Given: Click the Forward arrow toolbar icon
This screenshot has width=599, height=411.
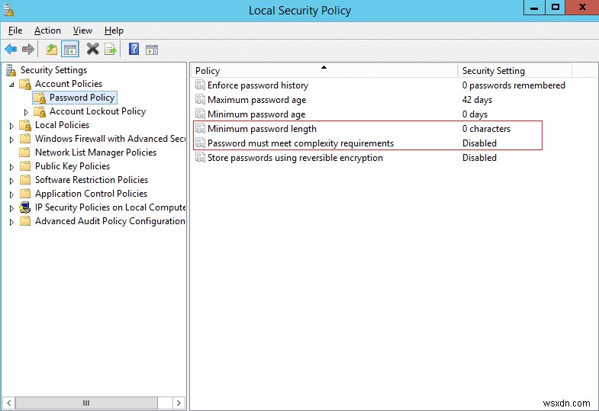Looking at the screenshot, I should (28, 50).
